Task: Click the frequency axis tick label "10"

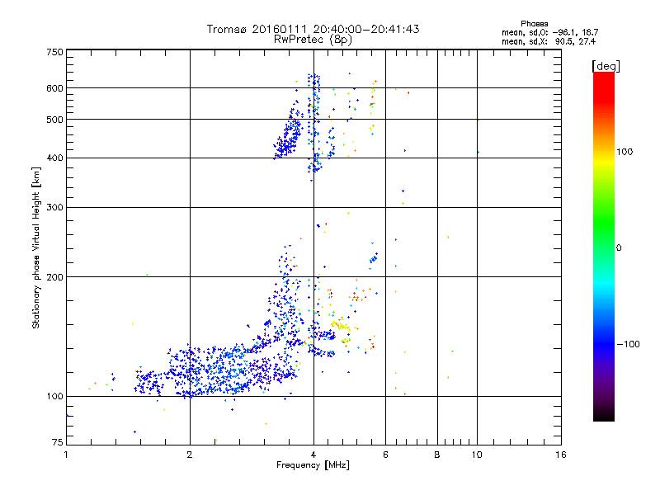Action: click(x=477, y=455)
